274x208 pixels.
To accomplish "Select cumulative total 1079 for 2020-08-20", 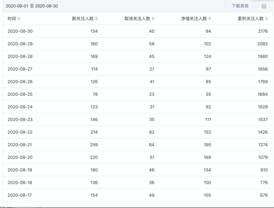I will [263, 157].
